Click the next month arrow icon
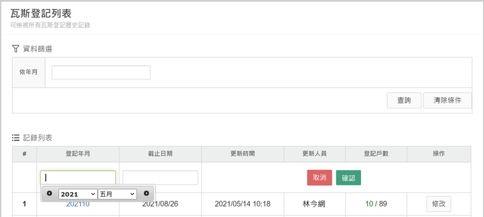Viewport: 484px width, 217px height. tap(146, 193)
